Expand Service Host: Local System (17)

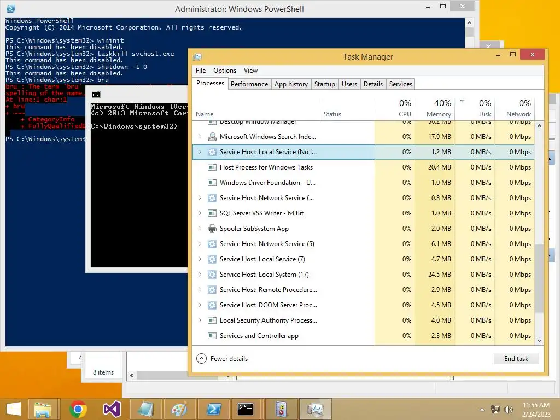(200, 275)
